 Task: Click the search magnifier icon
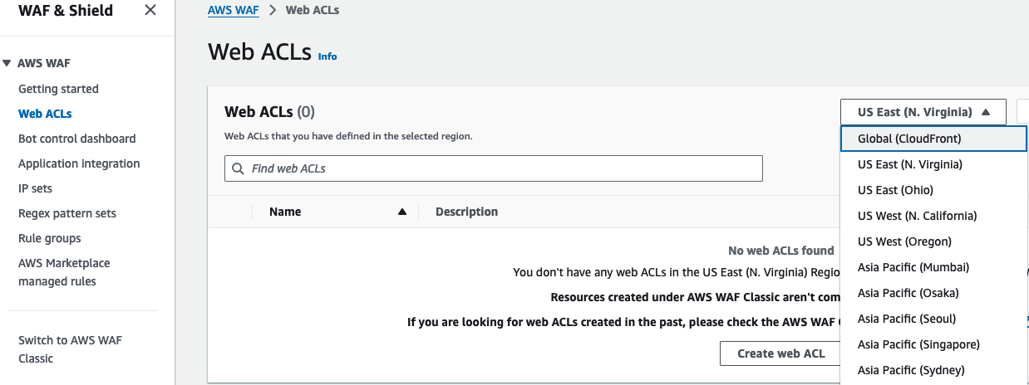pyautogui.click(x=239, y=168)
